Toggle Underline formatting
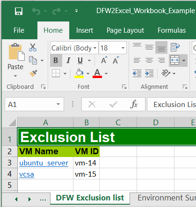 [x=80, y=60]
